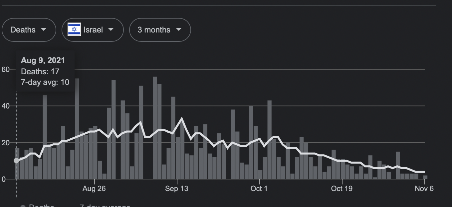Open the 3 months time range dropdown
Viewport: 452px width, 207px height.
coord(160,30)
